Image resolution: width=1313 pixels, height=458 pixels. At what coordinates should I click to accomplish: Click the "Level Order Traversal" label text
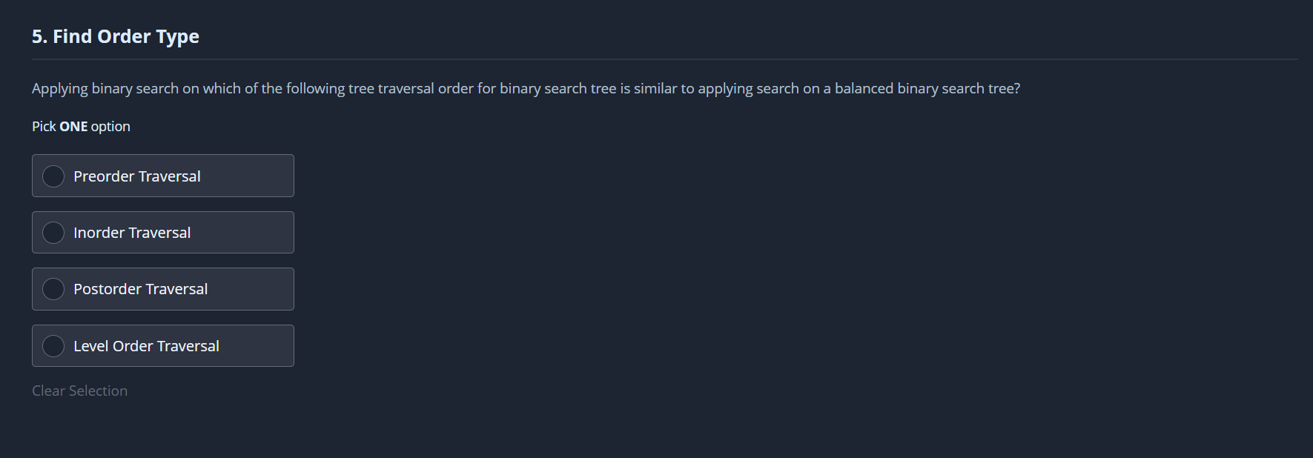click(x=146, y=346)
